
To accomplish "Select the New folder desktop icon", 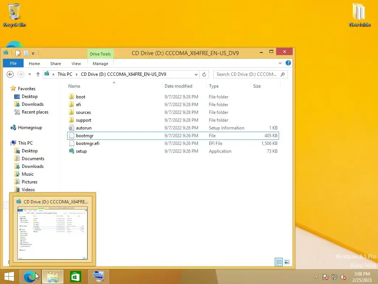I will pyautogui.click(x=360, y=15).
